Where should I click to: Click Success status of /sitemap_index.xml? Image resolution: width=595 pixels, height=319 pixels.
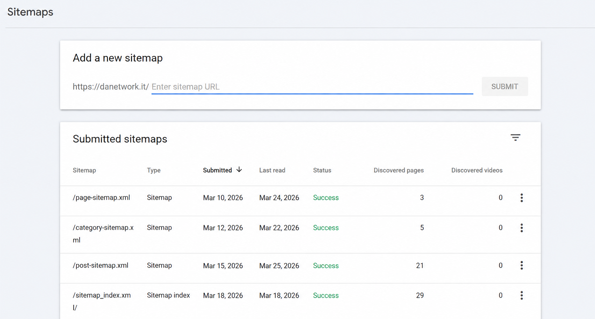[x=326, y=296]
